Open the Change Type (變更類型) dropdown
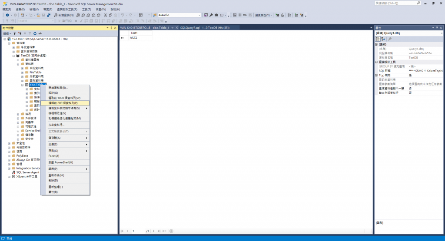Viewport: 445px width, 241px height. (263, 15)
